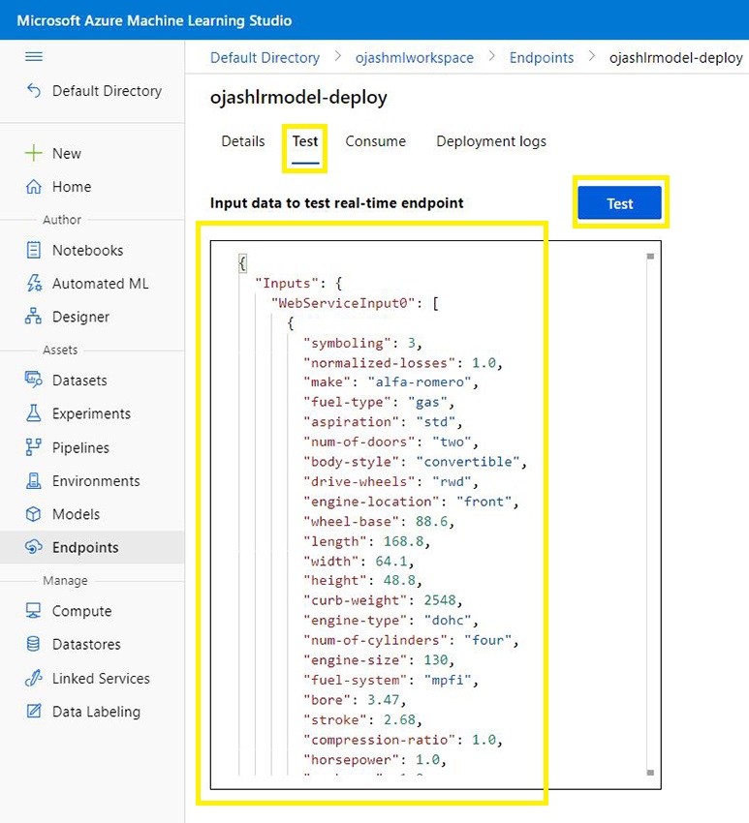
Task: Click the bottom marker of JSON editor scrollbar
Action: click(x=650, y=773)
